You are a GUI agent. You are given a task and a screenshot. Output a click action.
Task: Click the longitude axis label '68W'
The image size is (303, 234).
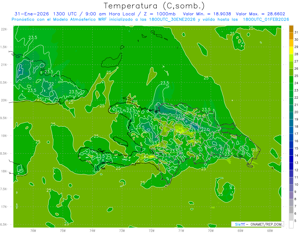coord(270,230)
